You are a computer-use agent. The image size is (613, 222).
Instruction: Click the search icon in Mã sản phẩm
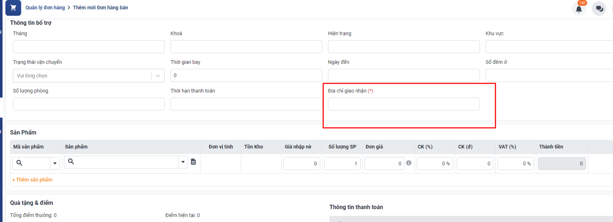pos(19,163)
